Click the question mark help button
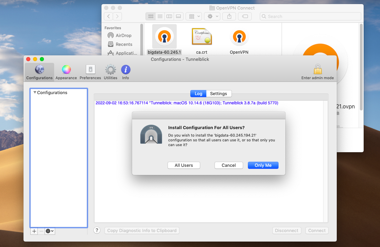Image resolution: width=380 pixels, height=247 pixels. tap(97, 230)
